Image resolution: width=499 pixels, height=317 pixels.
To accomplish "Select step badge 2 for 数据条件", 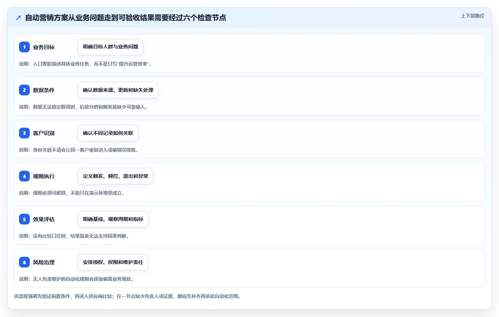I will tap(24, 90).
